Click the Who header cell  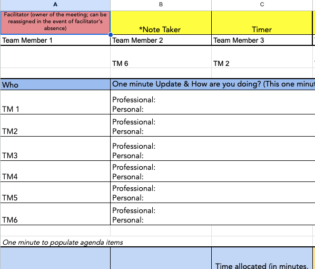coord(55,84)
